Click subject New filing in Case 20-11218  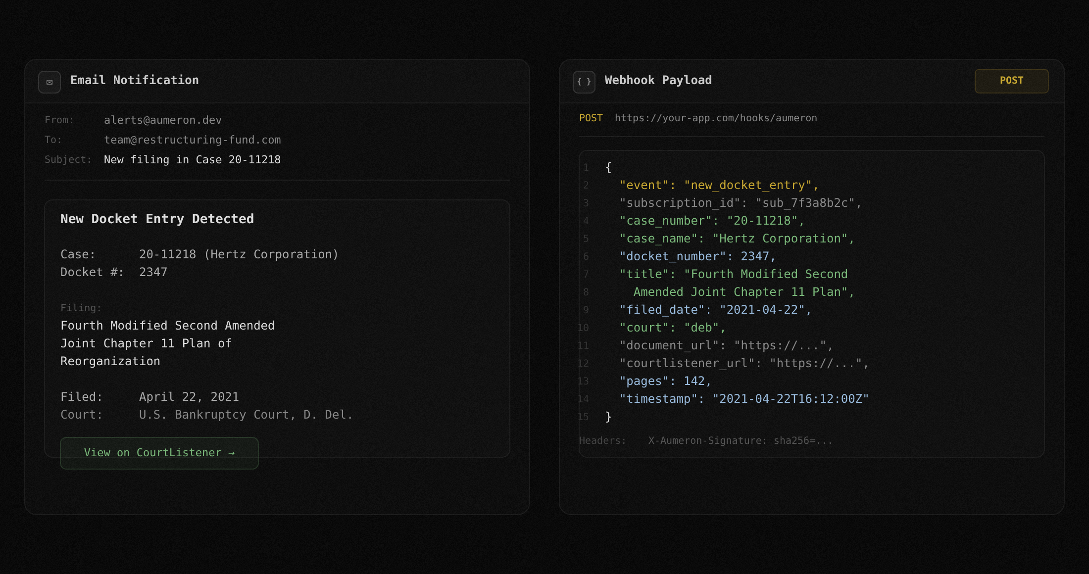[192, 160]
